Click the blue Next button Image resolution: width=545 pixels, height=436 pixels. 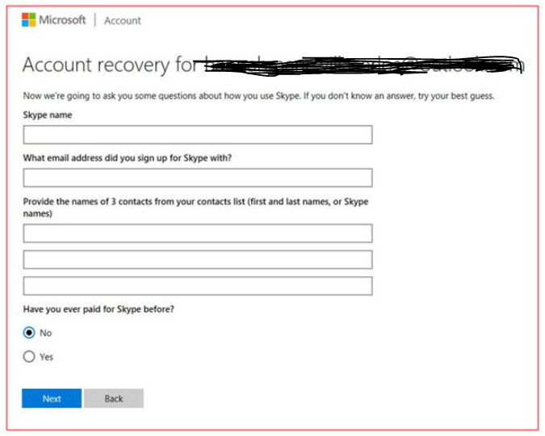tap(52, 398)
